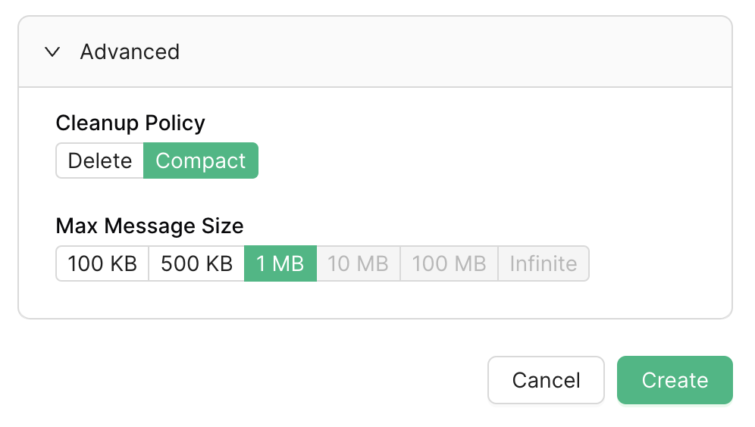Viewport: 755px width, 427px height.
Task: Choose the Infinite message size option
Action: 543,263
